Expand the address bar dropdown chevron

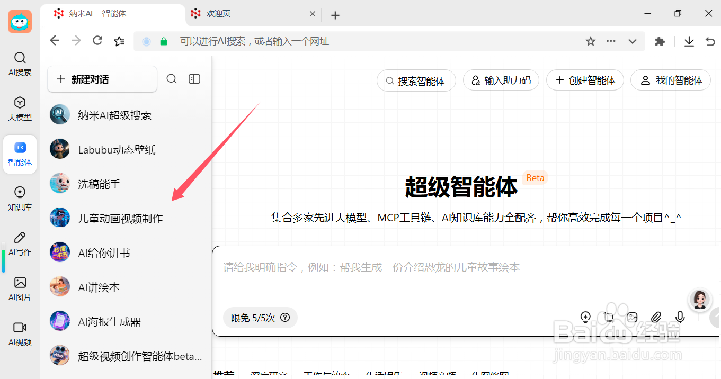633,41
